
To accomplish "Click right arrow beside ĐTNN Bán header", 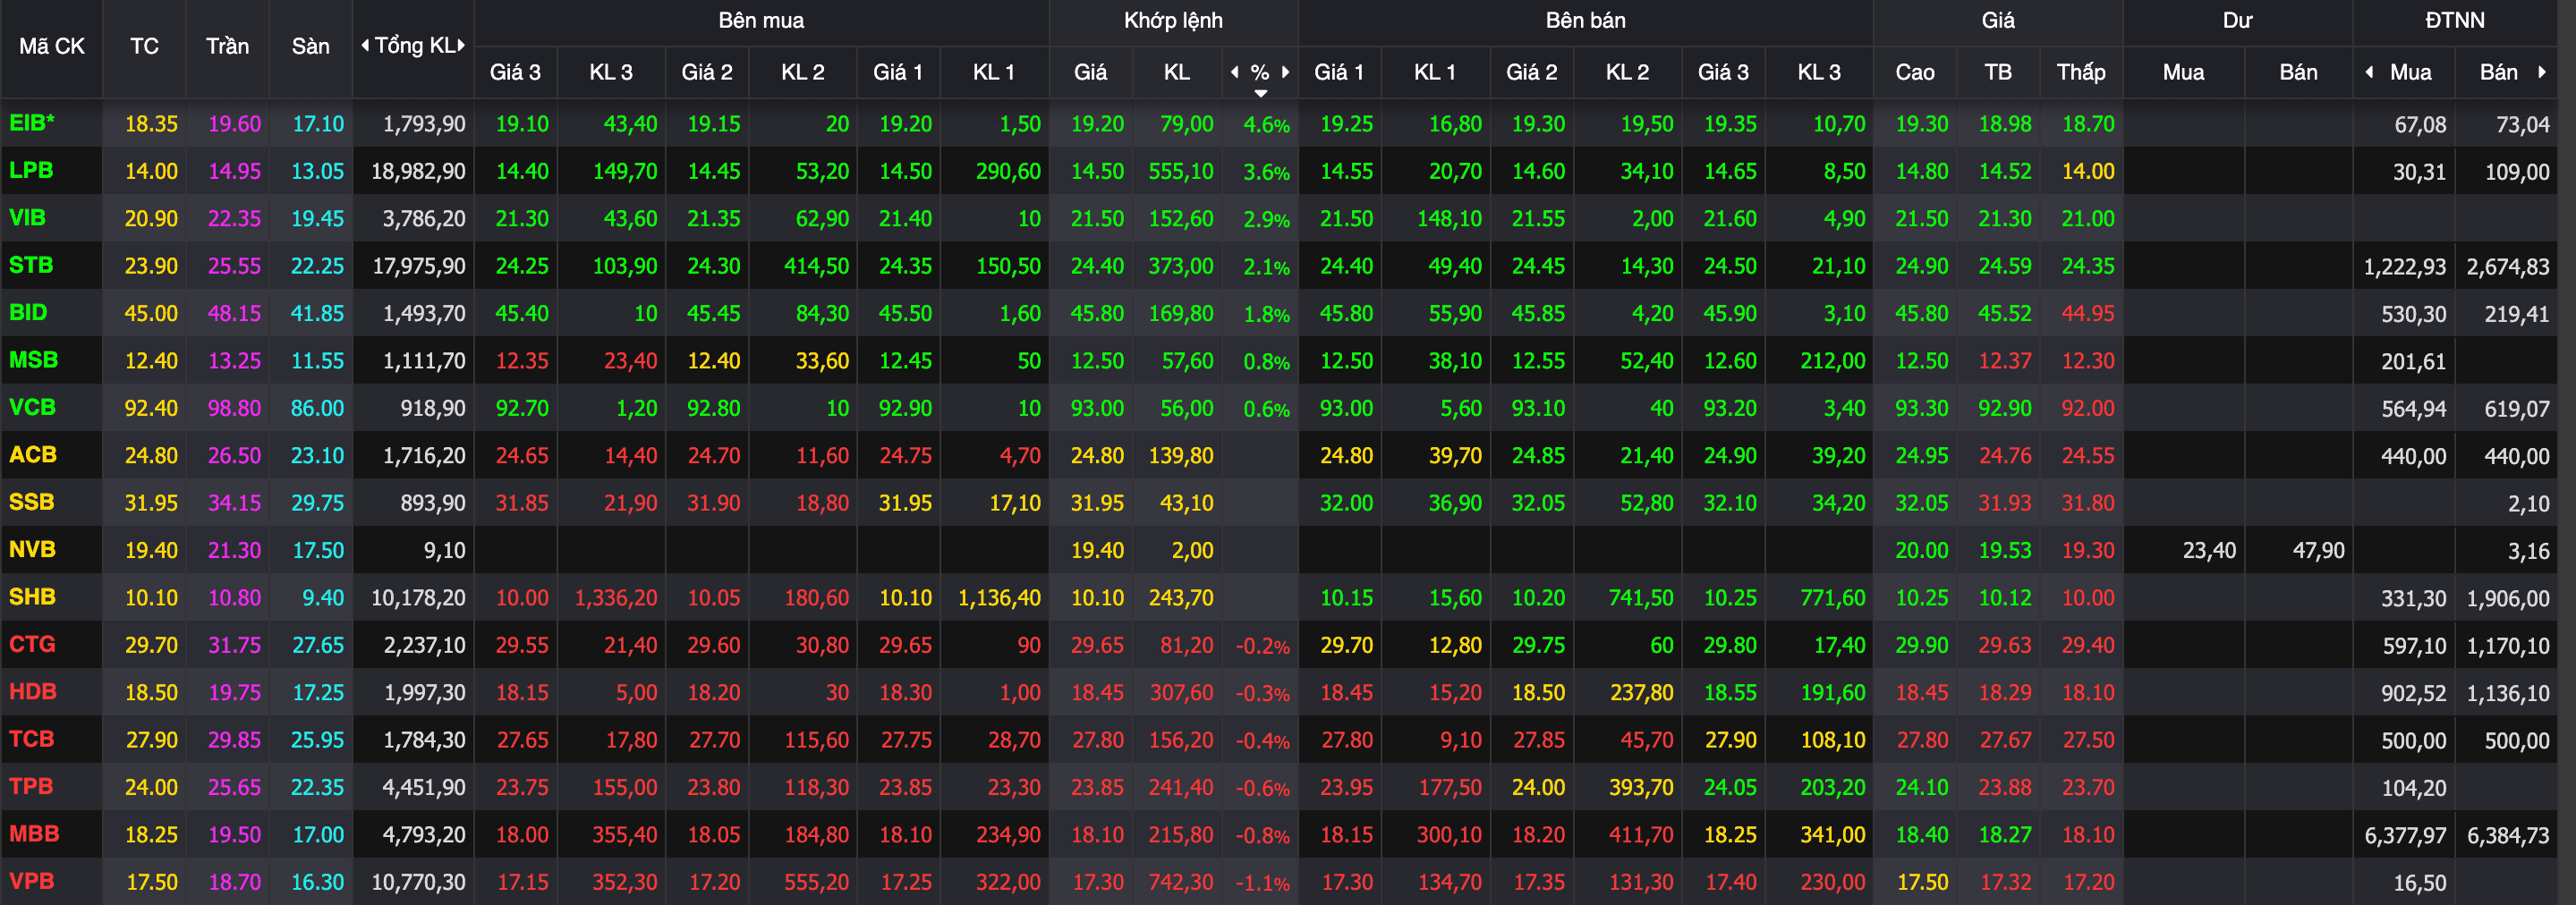I will (x=2541, y=72).
